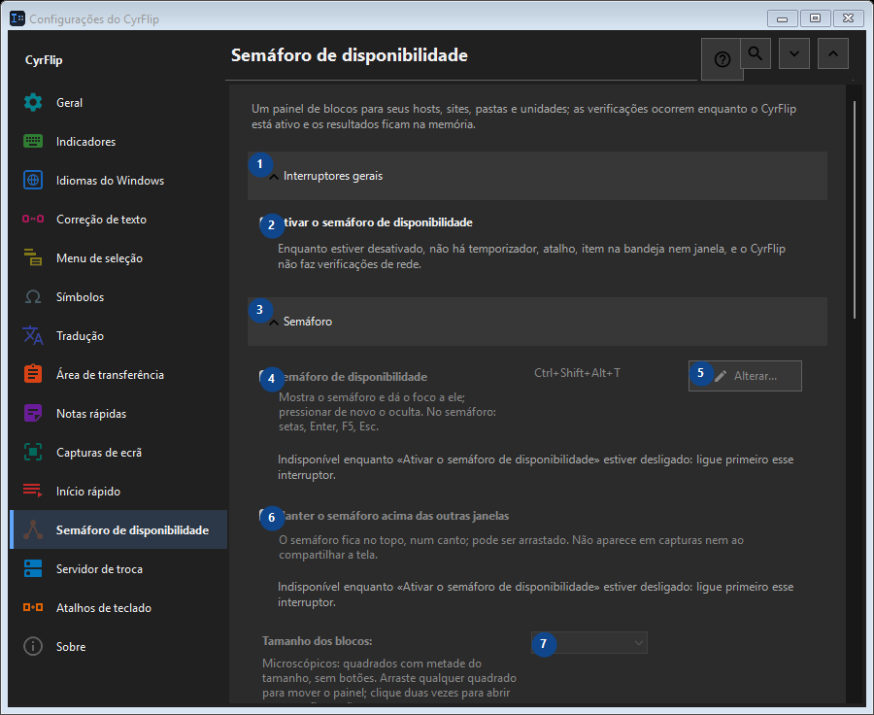Go to Servidor de troca page

[x=118, y=568]
